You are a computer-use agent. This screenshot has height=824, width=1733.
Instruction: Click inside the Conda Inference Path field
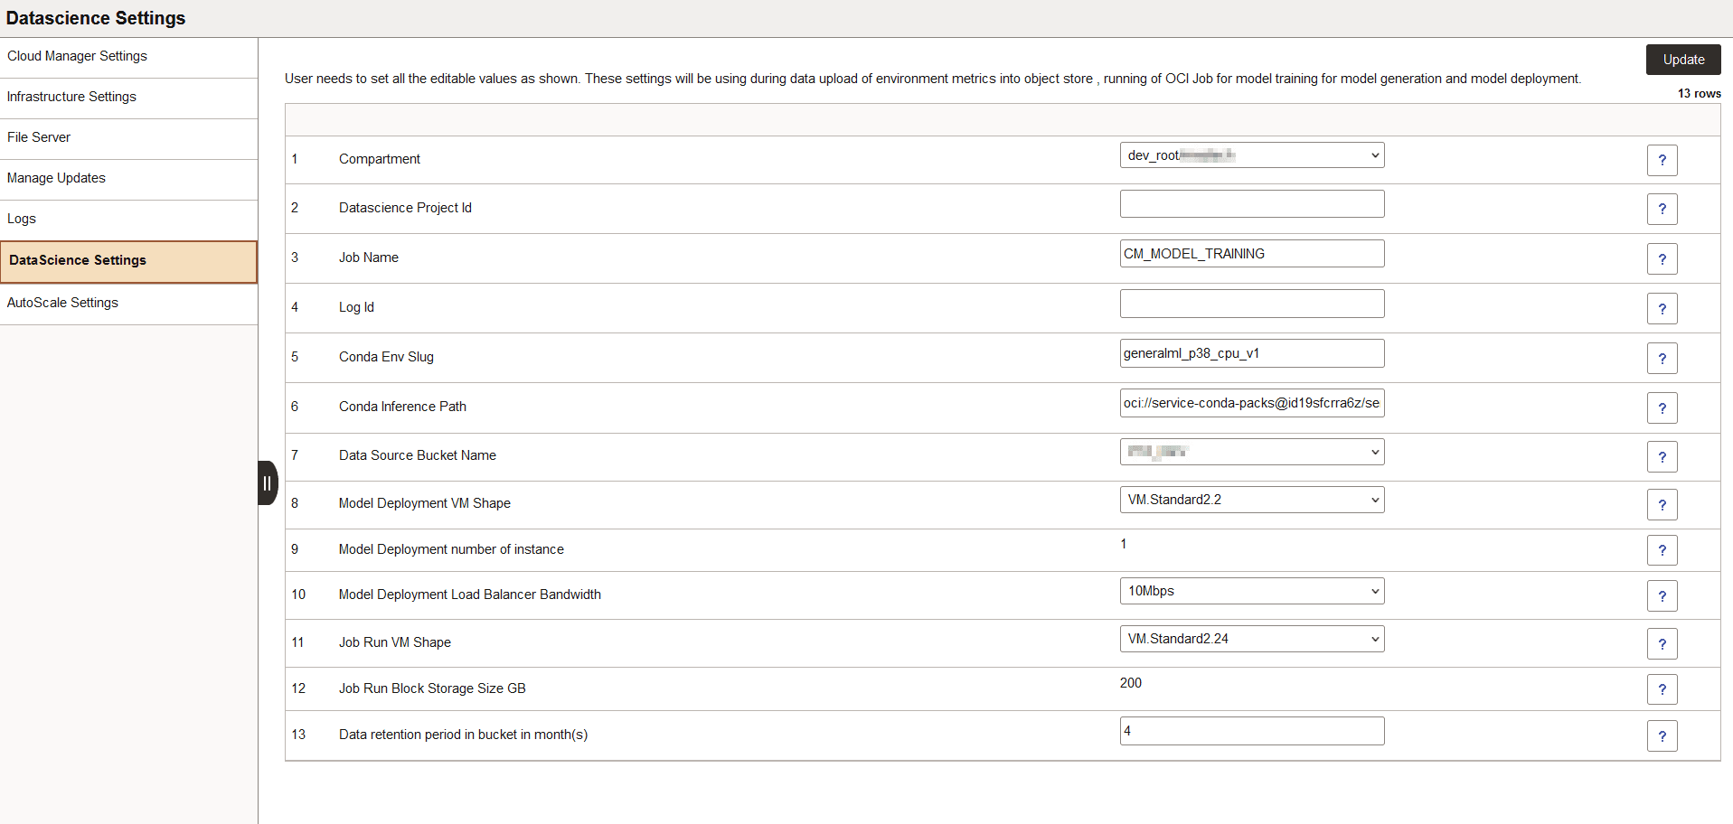(x=1251, y=403)
